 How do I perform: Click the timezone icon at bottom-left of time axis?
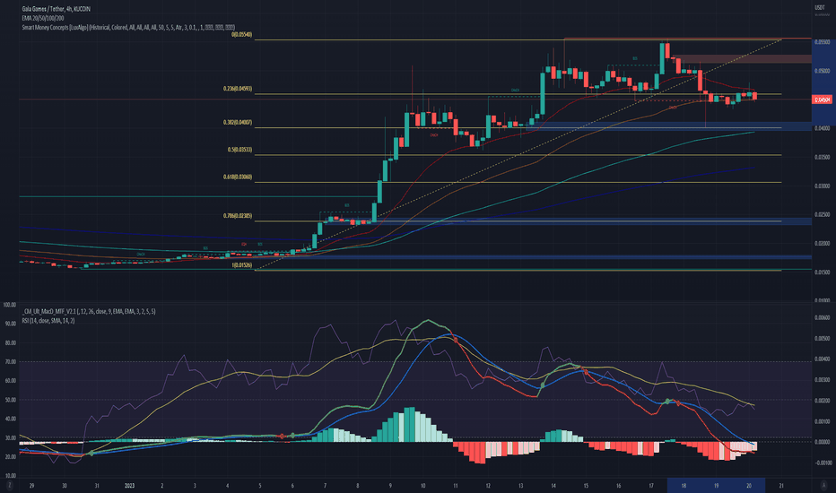coord(10,485)
